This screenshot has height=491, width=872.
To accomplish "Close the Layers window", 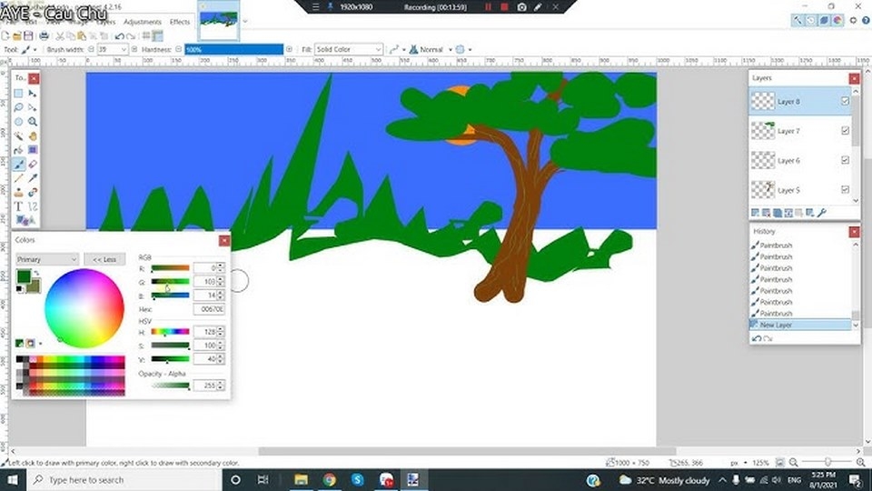I will tap(854, 78).
